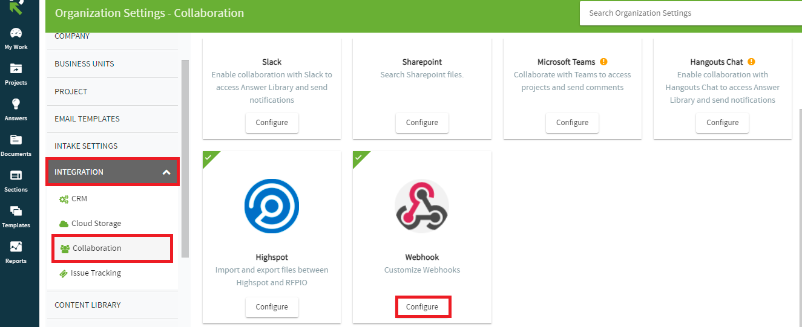The width and height of the screenshot is (802, 327).
Task: Click the Highspot logo
Action: tap(272, 206)
